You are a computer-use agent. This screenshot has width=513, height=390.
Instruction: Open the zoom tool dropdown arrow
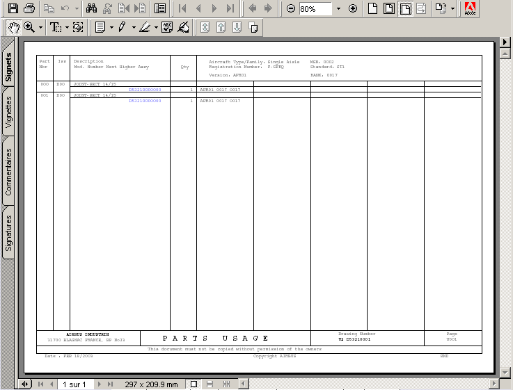tap(40, 28)
